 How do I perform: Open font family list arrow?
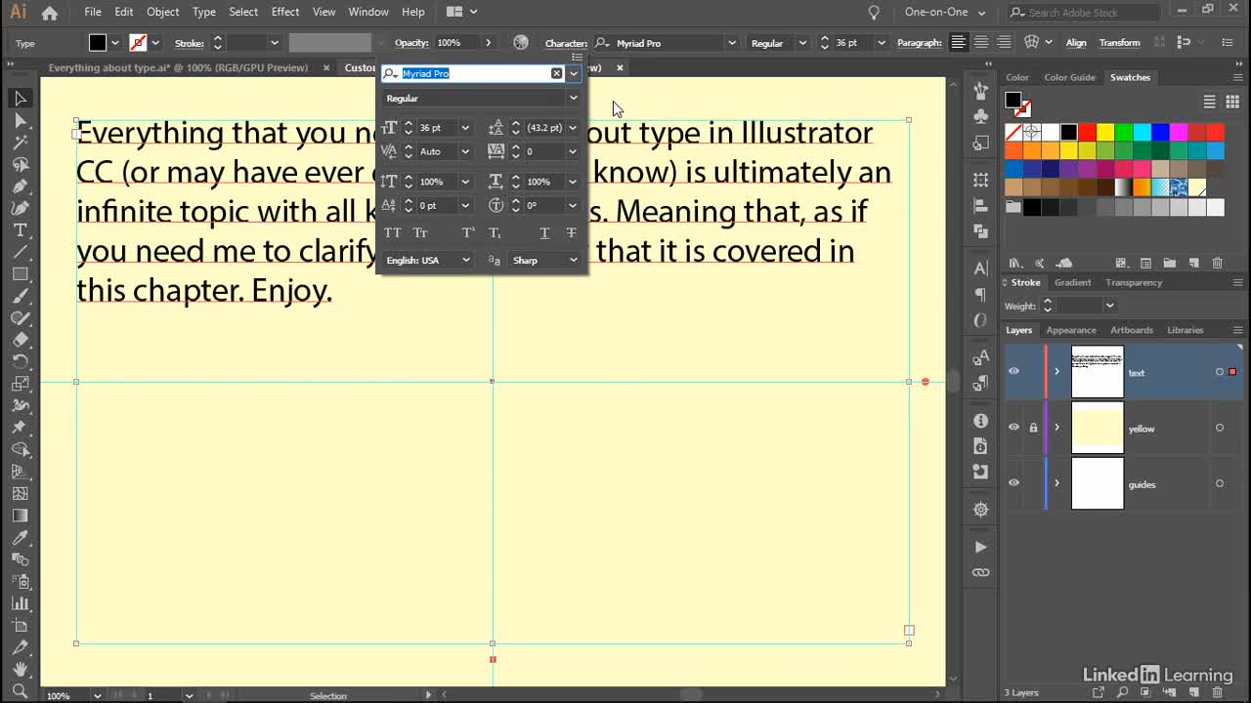click(574, 73)
